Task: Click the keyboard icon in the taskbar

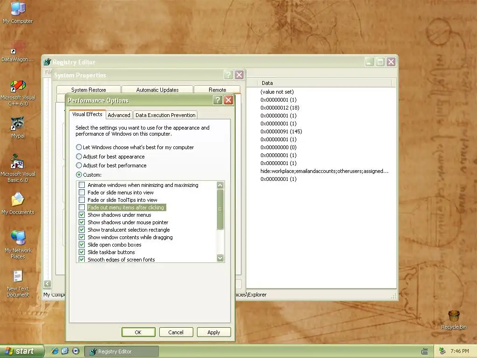Action: coord(425,351)
